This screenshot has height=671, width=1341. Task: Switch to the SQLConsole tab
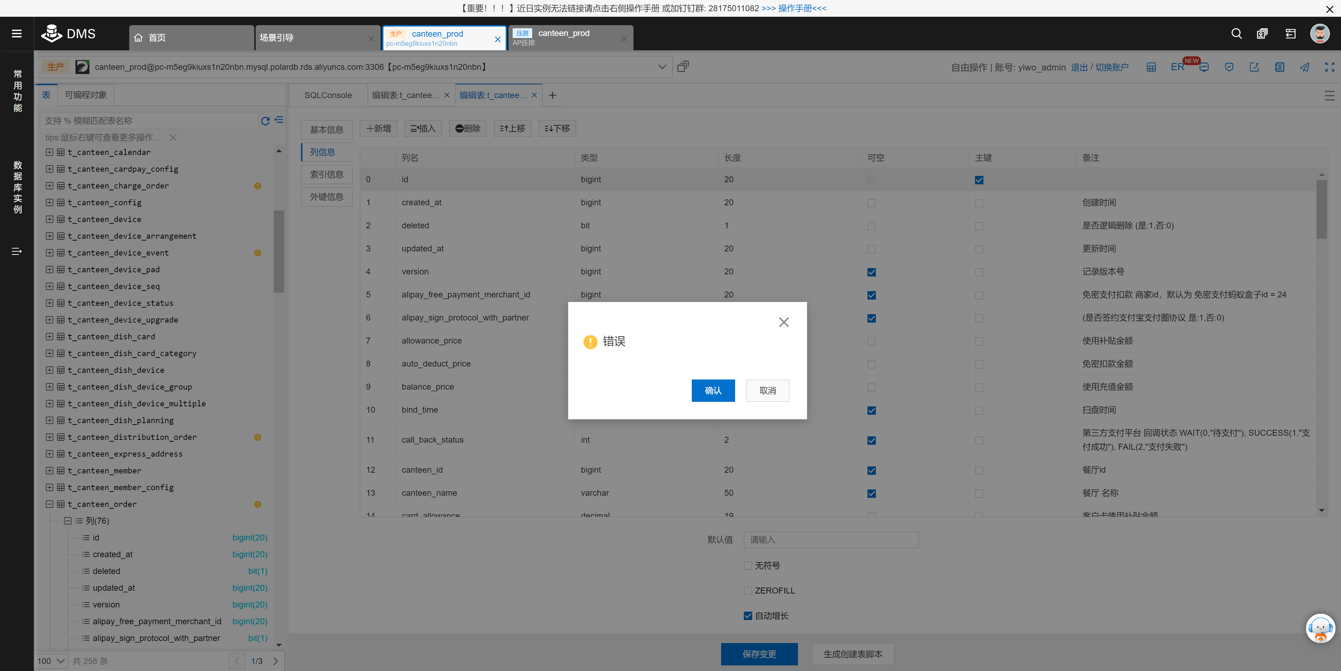pos(328,95)
